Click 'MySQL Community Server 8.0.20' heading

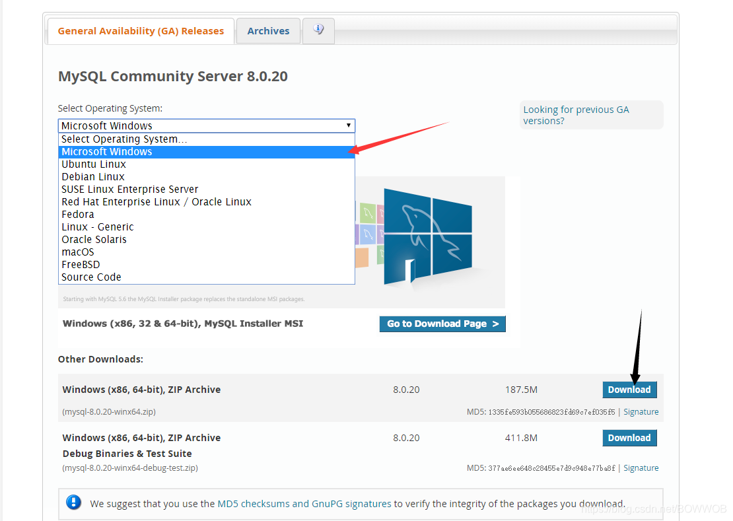[173, 76]
